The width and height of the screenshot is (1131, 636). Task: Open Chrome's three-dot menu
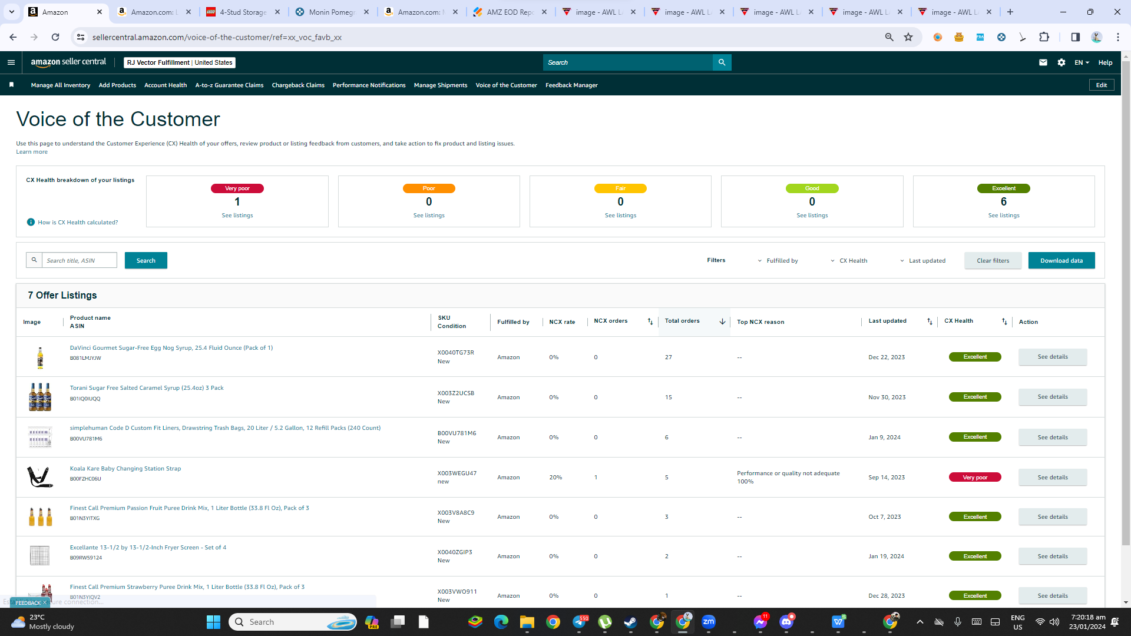1118,37
